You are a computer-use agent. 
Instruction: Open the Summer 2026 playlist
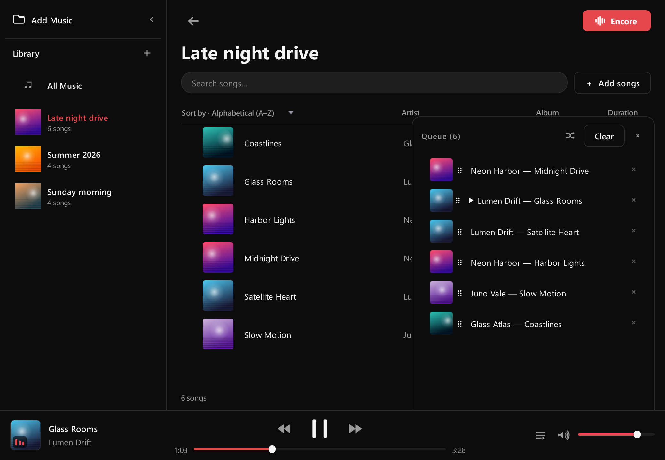point(83,159)
